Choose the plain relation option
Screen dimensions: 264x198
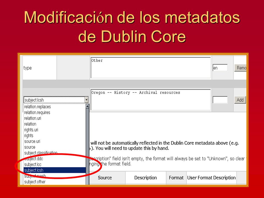coord(55,124)
